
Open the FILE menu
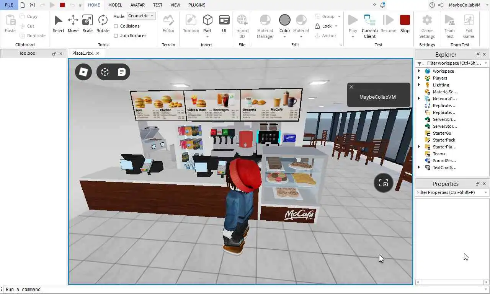point(9,5)
